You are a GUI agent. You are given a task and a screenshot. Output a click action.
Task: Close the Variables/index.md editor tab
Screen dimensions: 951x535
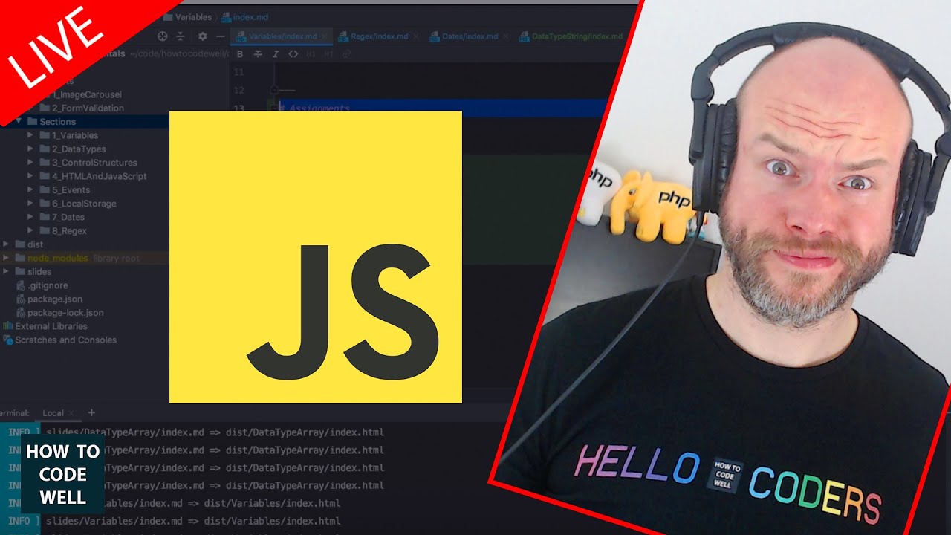click(325, 36)
